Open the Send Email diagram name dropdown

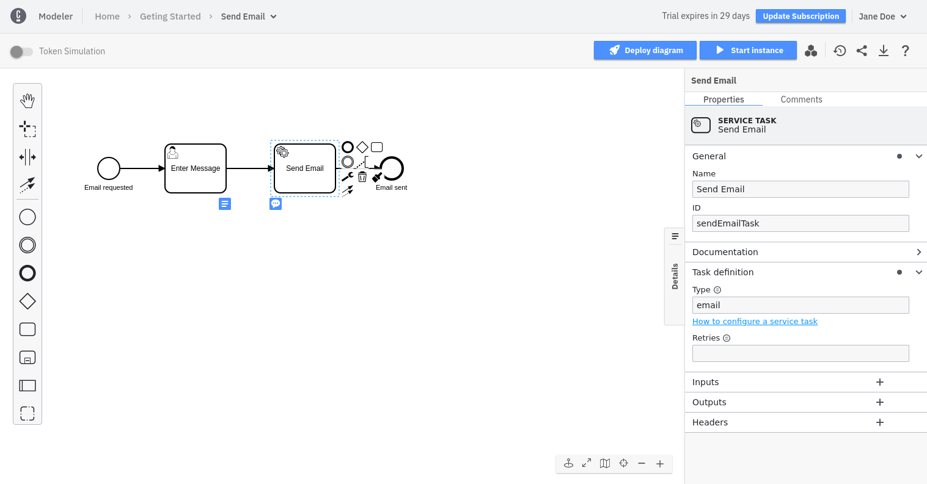click(x=249, y=16)
